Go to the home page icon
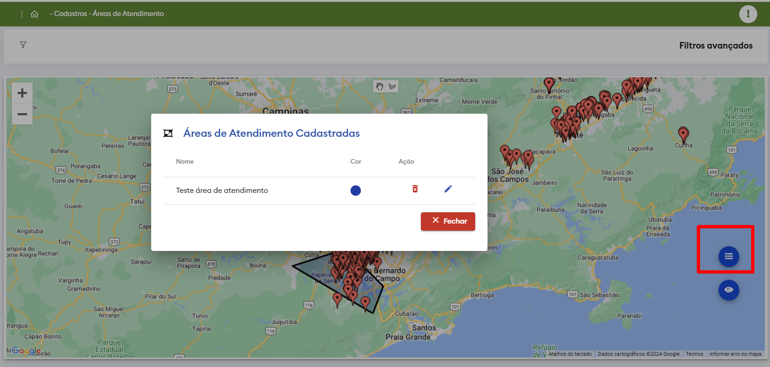 (x=34, y=14)
